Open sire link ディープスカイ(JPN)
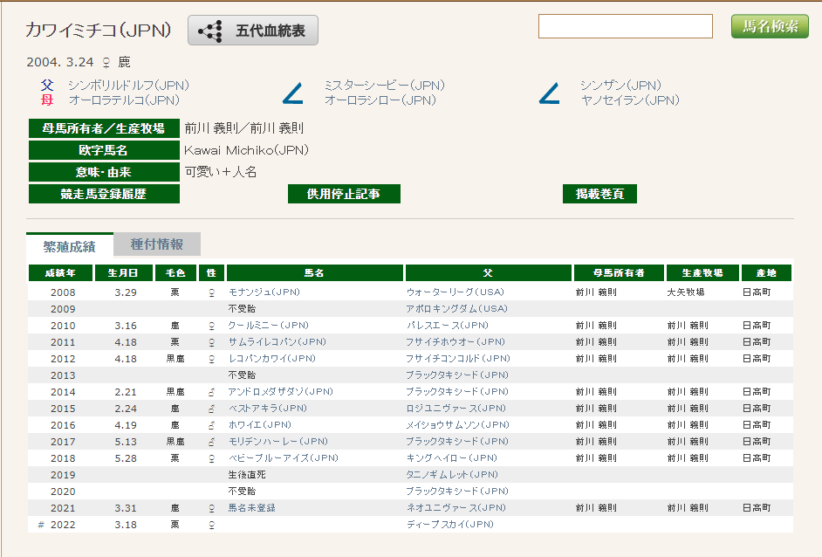 point(449,525)
